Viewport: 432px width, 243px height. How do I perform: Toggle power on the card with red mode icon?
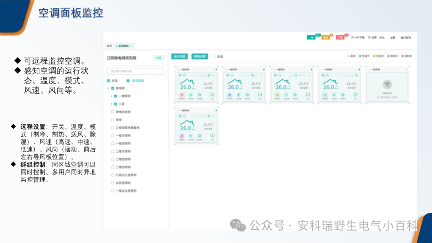coord(212,94)
